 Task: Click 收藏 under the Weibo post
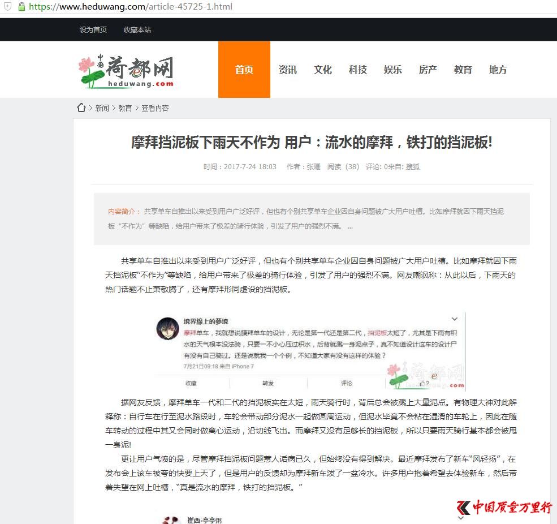(x=191, y=383)
